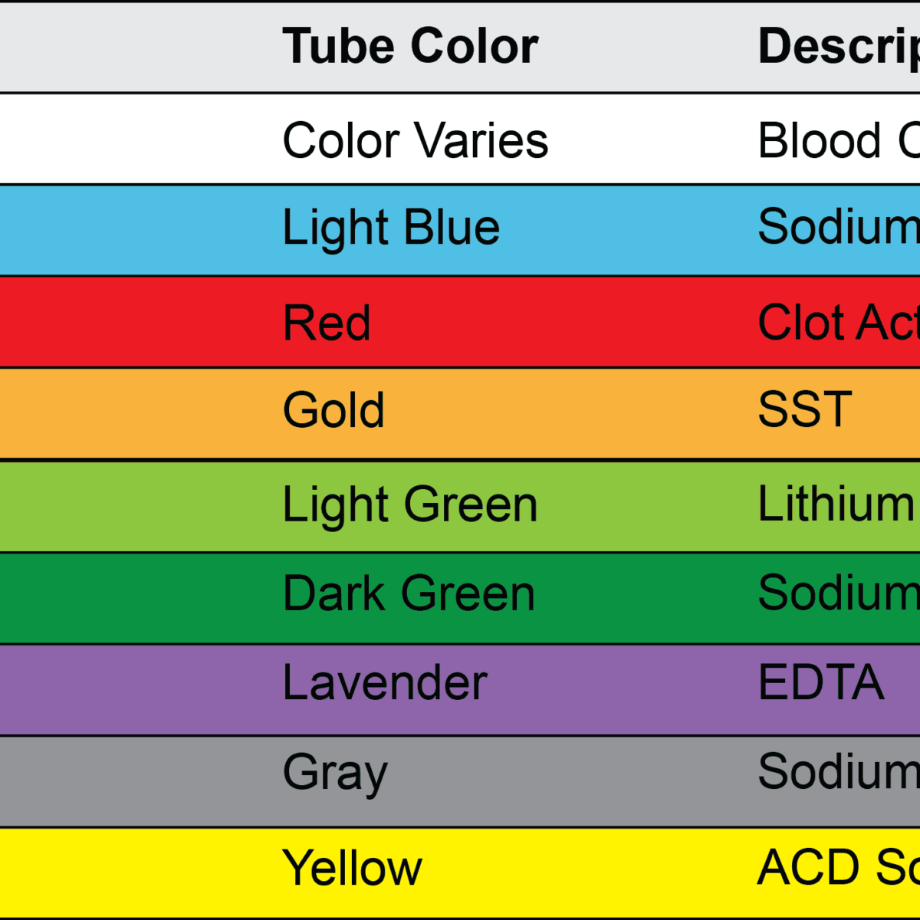Click the EDTA description text

coord(821,682)
